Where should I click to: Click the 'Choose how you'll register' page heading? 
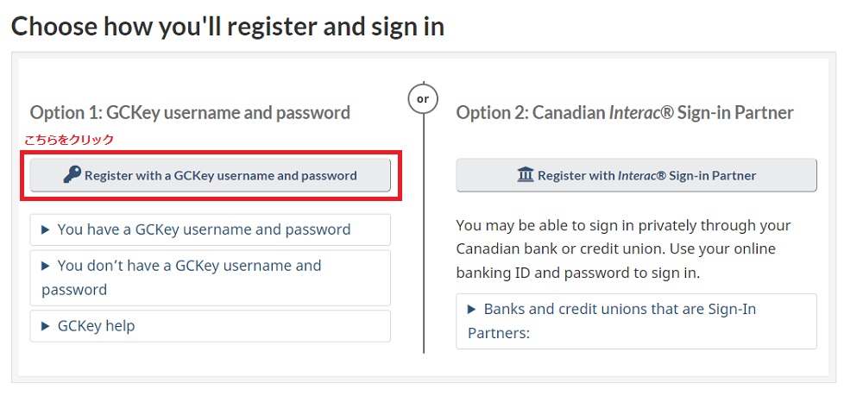[228, 27]
